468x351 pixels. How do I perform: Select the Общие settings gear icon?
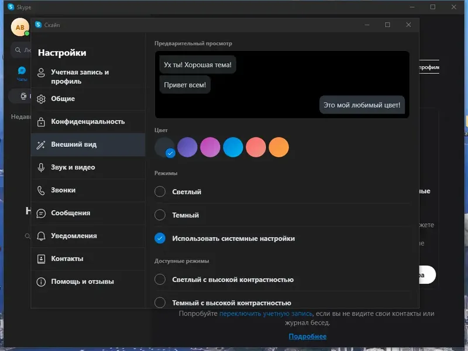[x=40, y=99]
